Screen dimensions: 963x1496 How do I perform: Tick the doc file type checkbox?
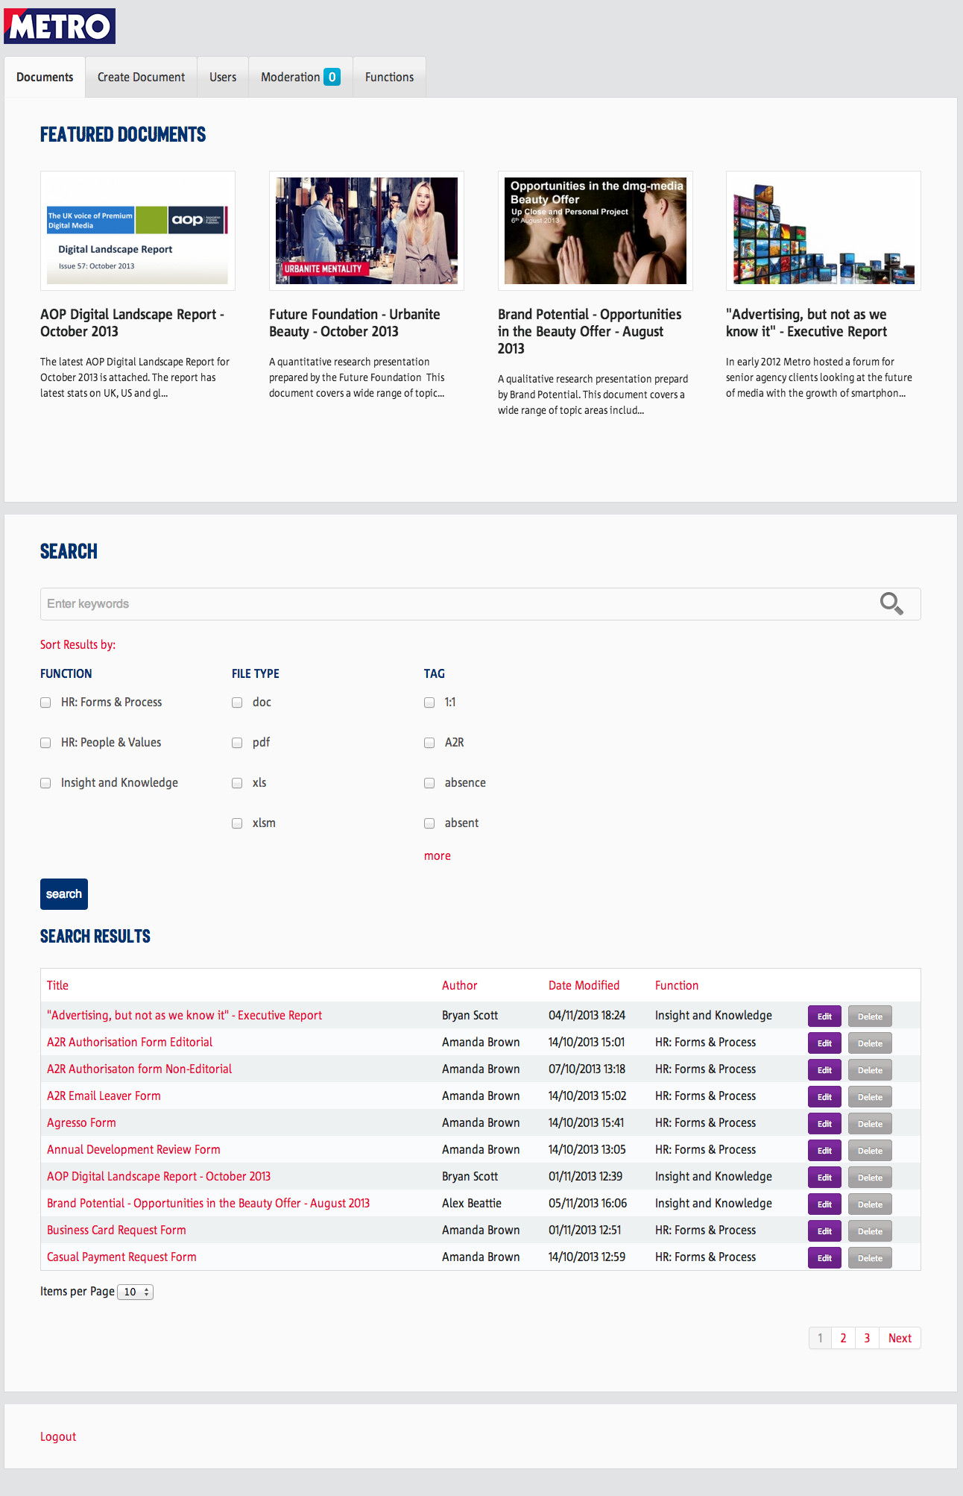(x=237, y=703)
